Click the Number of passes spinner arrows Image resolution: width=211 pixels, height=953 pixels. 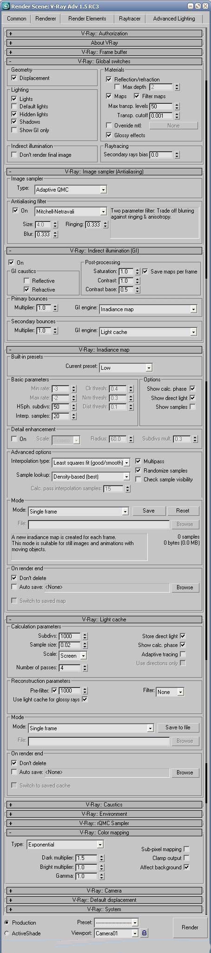coord(84,668)
